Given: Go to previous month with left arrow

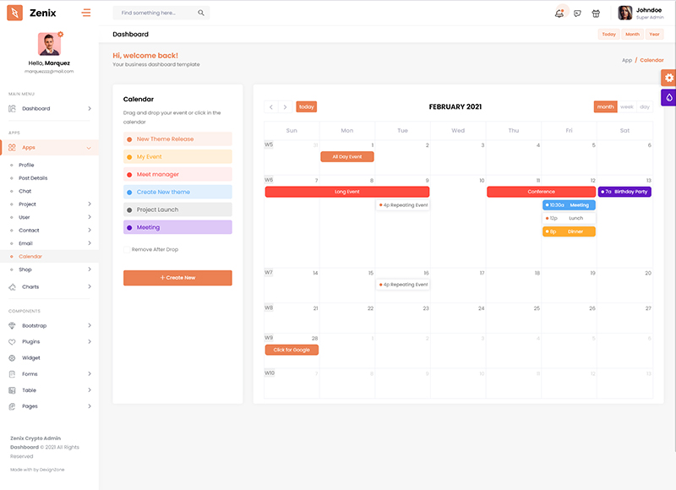Looking at the screenshot, I should [x=271, y=107].
